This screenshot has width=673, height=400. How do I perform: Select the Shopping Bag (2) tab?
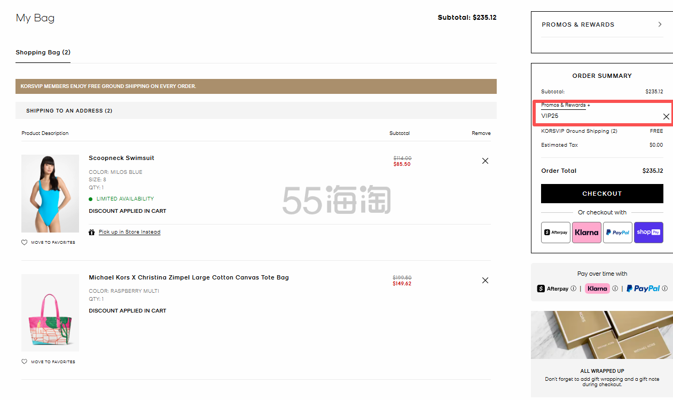[43, 52]
